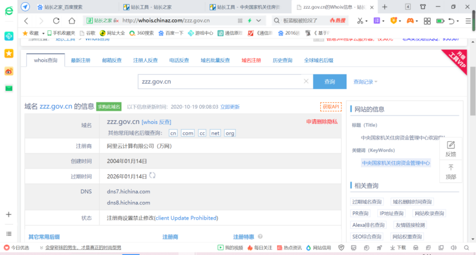Select the 注册人反查 tab
This screenshot has width=476, height=255.
(x=145, y=60)
